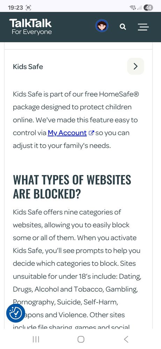Screen dimensions: 161x349
Task: Open the hamburger navigation menu
Action: pyautogui.click(x=143, y=27)
